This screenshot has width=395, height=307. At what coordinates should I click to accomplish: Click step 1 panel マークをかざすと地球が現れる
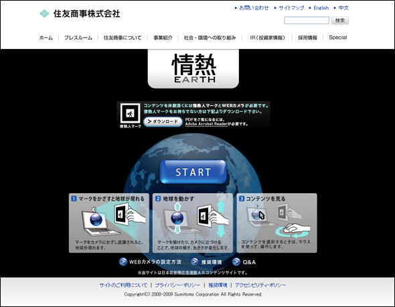[109, 223]
